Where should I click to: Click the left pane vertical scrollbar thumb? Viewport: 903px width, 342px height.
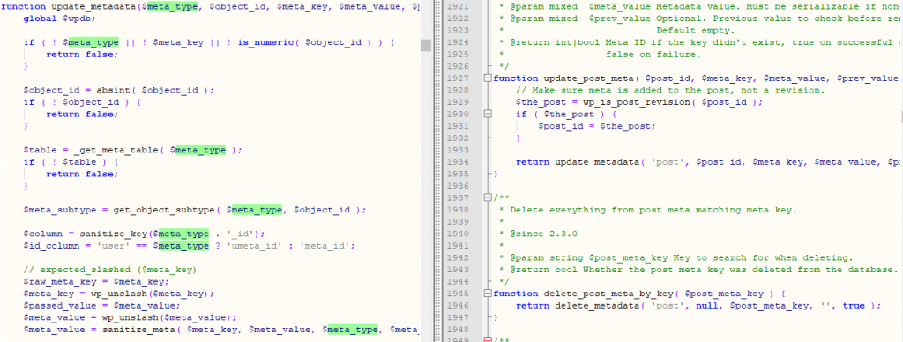pyautogui.click(x=426, y=46)
